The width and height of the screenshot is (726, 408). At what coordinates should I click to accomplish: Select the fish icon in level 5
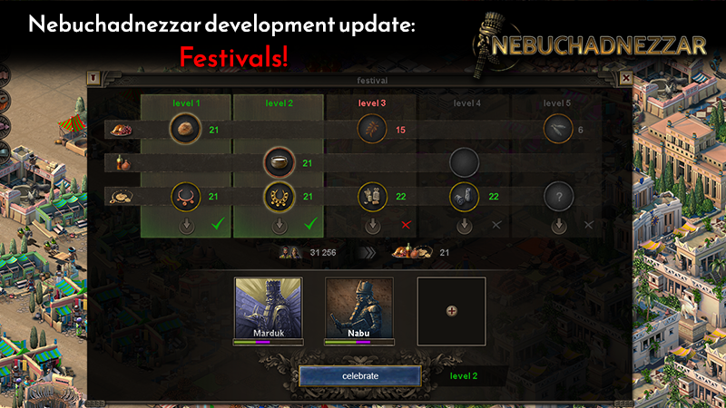click(x=558, y=129)
